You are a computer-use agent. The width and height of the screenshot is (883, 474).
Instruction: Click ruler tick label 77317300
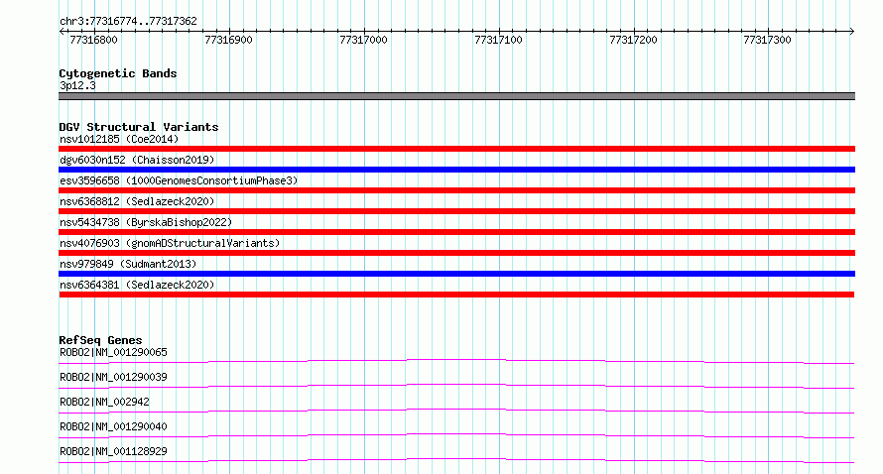pos(767,40)
